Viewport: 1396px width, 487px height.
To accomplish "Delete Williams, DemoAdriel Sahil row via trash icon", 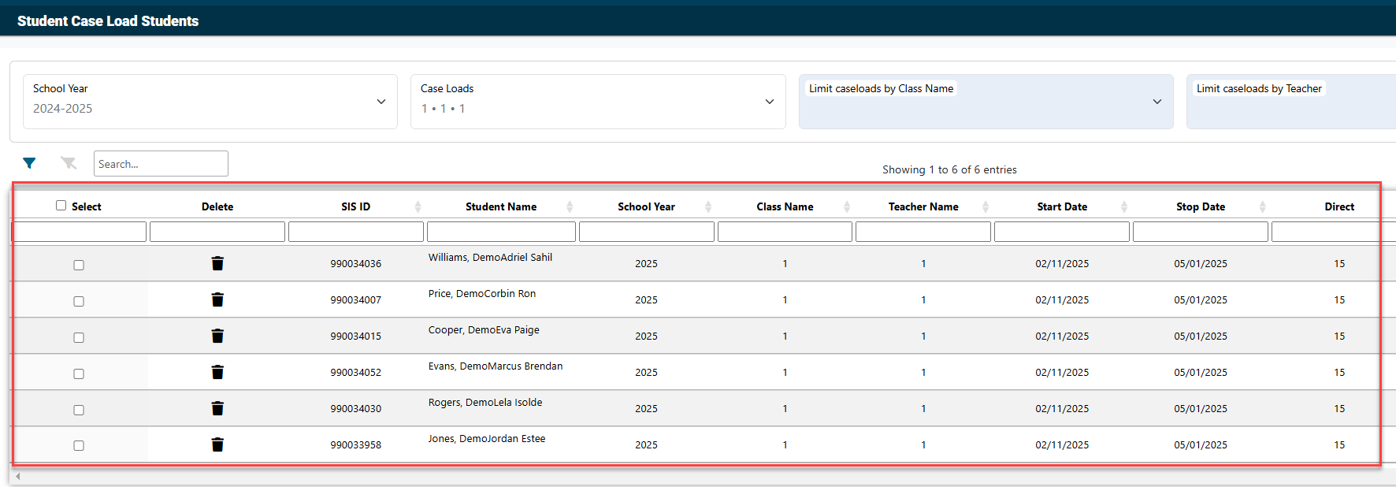I will [217, 263].
